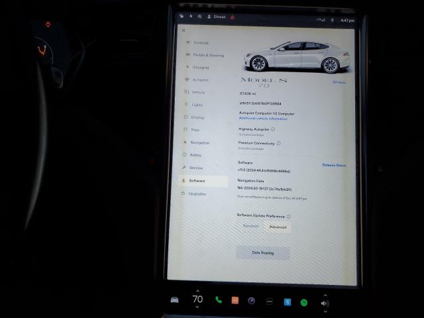Image resolution: width=424 pixels, height=318 pixels.
Task: Show info for Software Update Preference
Action: [289, 217]
